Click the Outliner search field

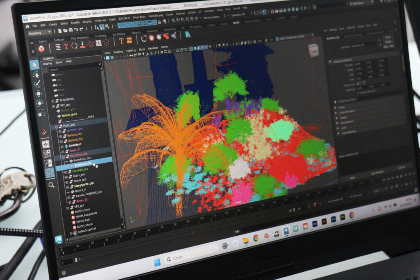point(74,70)
